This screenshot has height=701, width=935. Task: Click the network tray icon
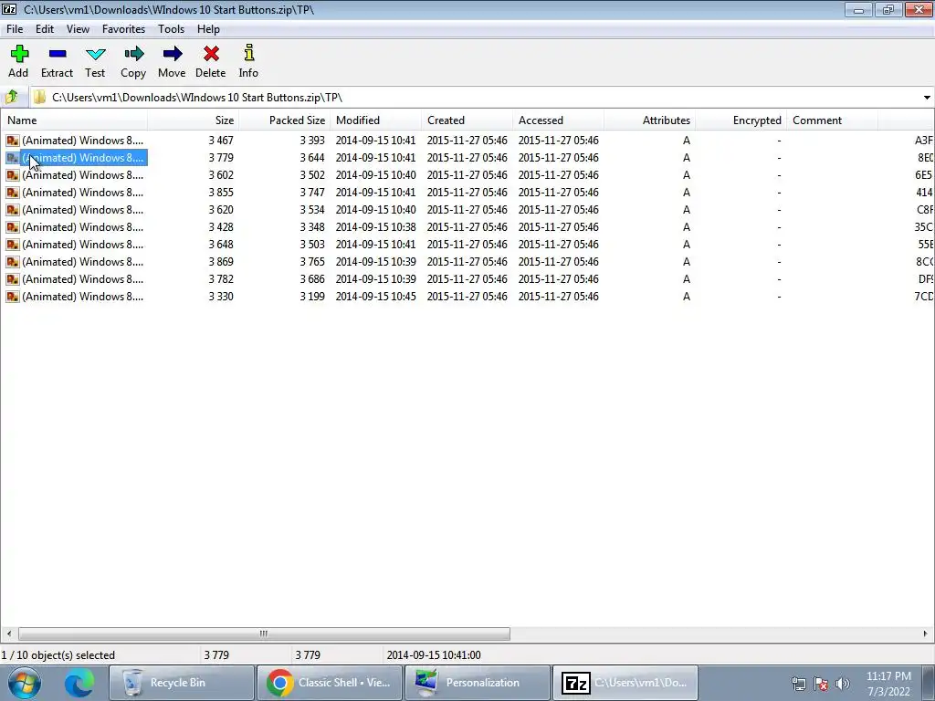(798, 684)
